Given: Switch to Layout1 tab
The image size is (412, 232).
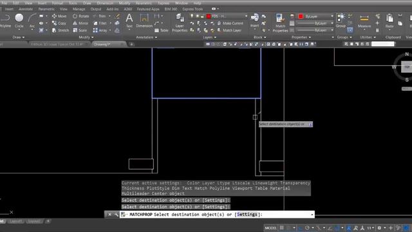Looking at the screenshot, I should (15, 221).
